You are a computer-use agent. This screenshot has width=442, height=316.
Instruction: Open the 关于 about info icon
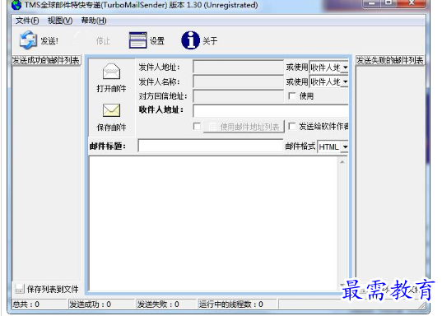pyautogui.click(x=191, y=40)
